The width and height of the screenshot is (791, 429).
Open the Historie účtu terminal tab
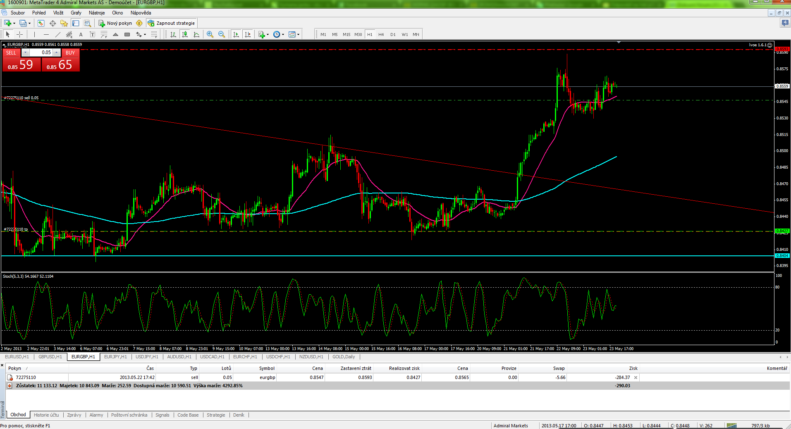(46, 415)
